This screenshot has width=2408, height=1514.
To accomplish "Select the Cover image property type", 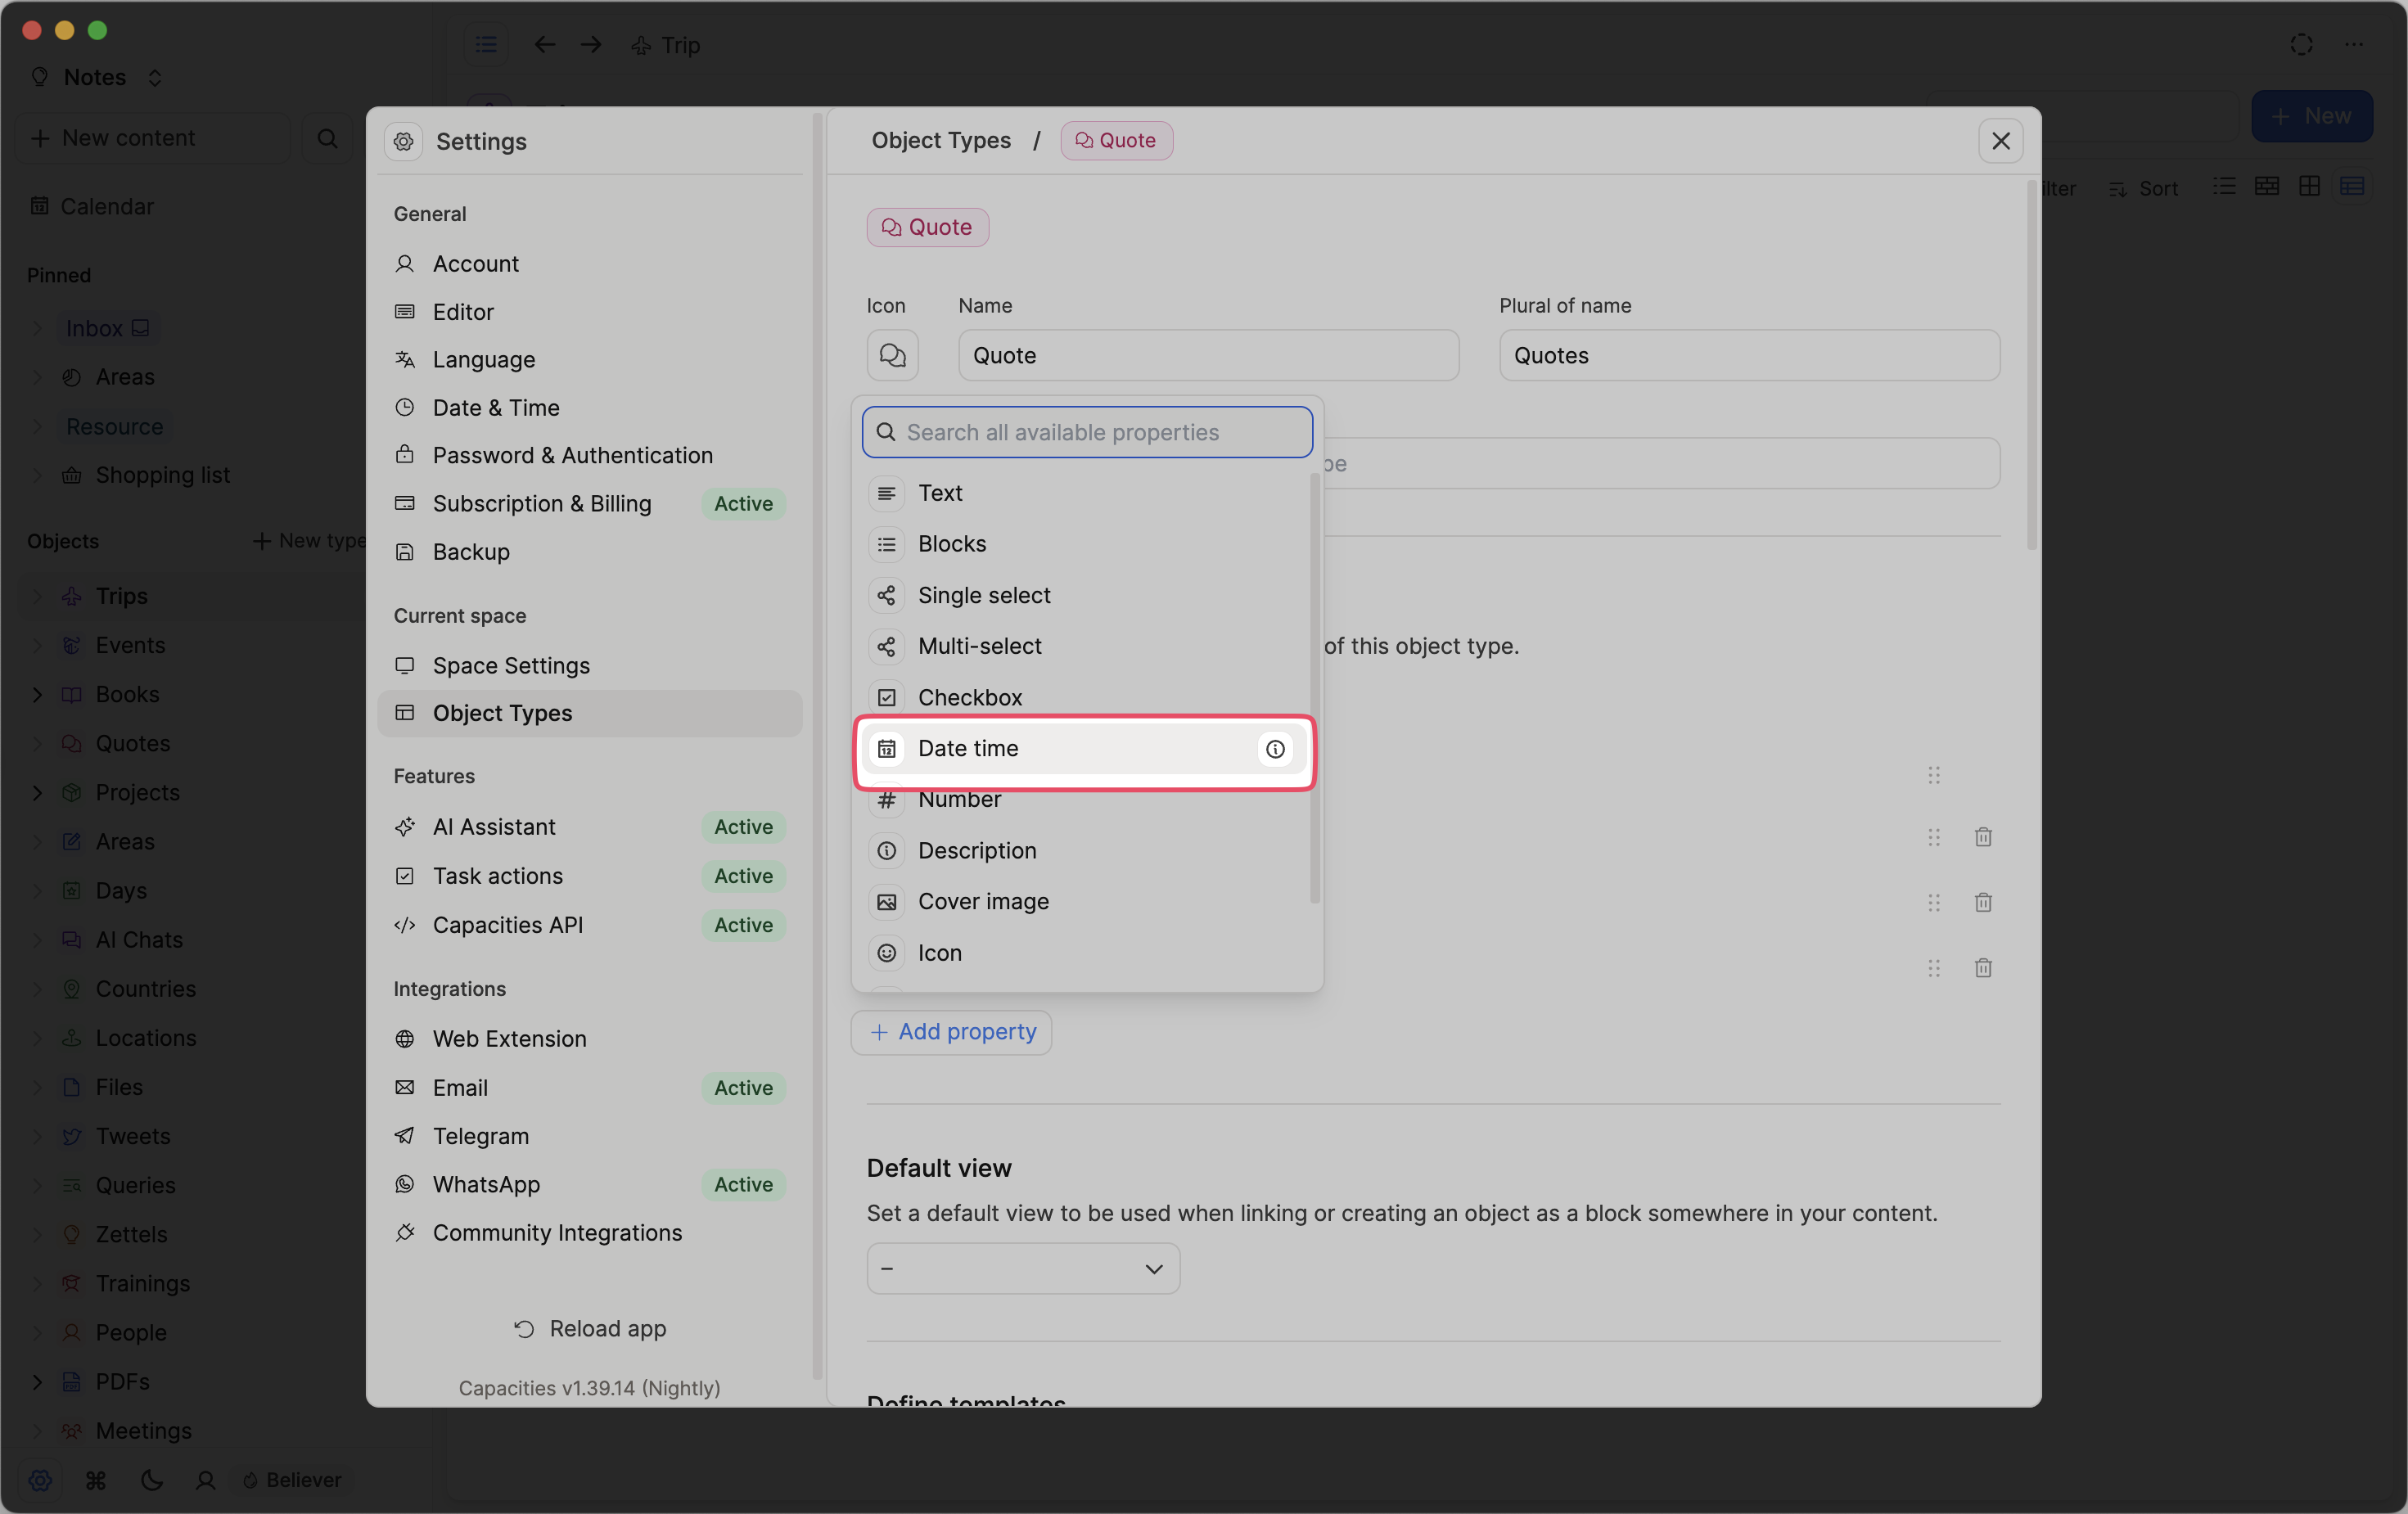I will click(x=984, y=902).
